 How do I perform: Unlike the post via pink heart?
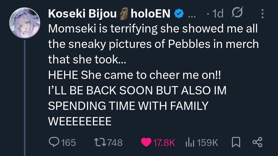click(x=146, y=142)
